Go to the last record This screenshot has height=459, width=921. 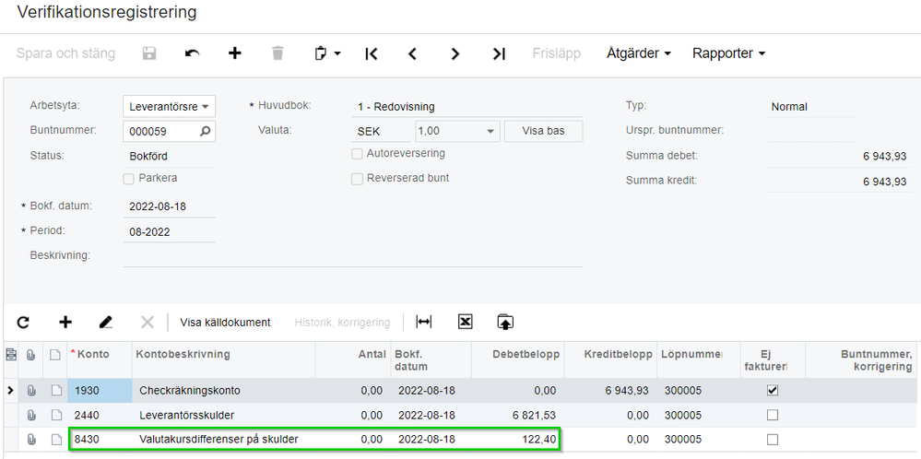tap(499, 53)
